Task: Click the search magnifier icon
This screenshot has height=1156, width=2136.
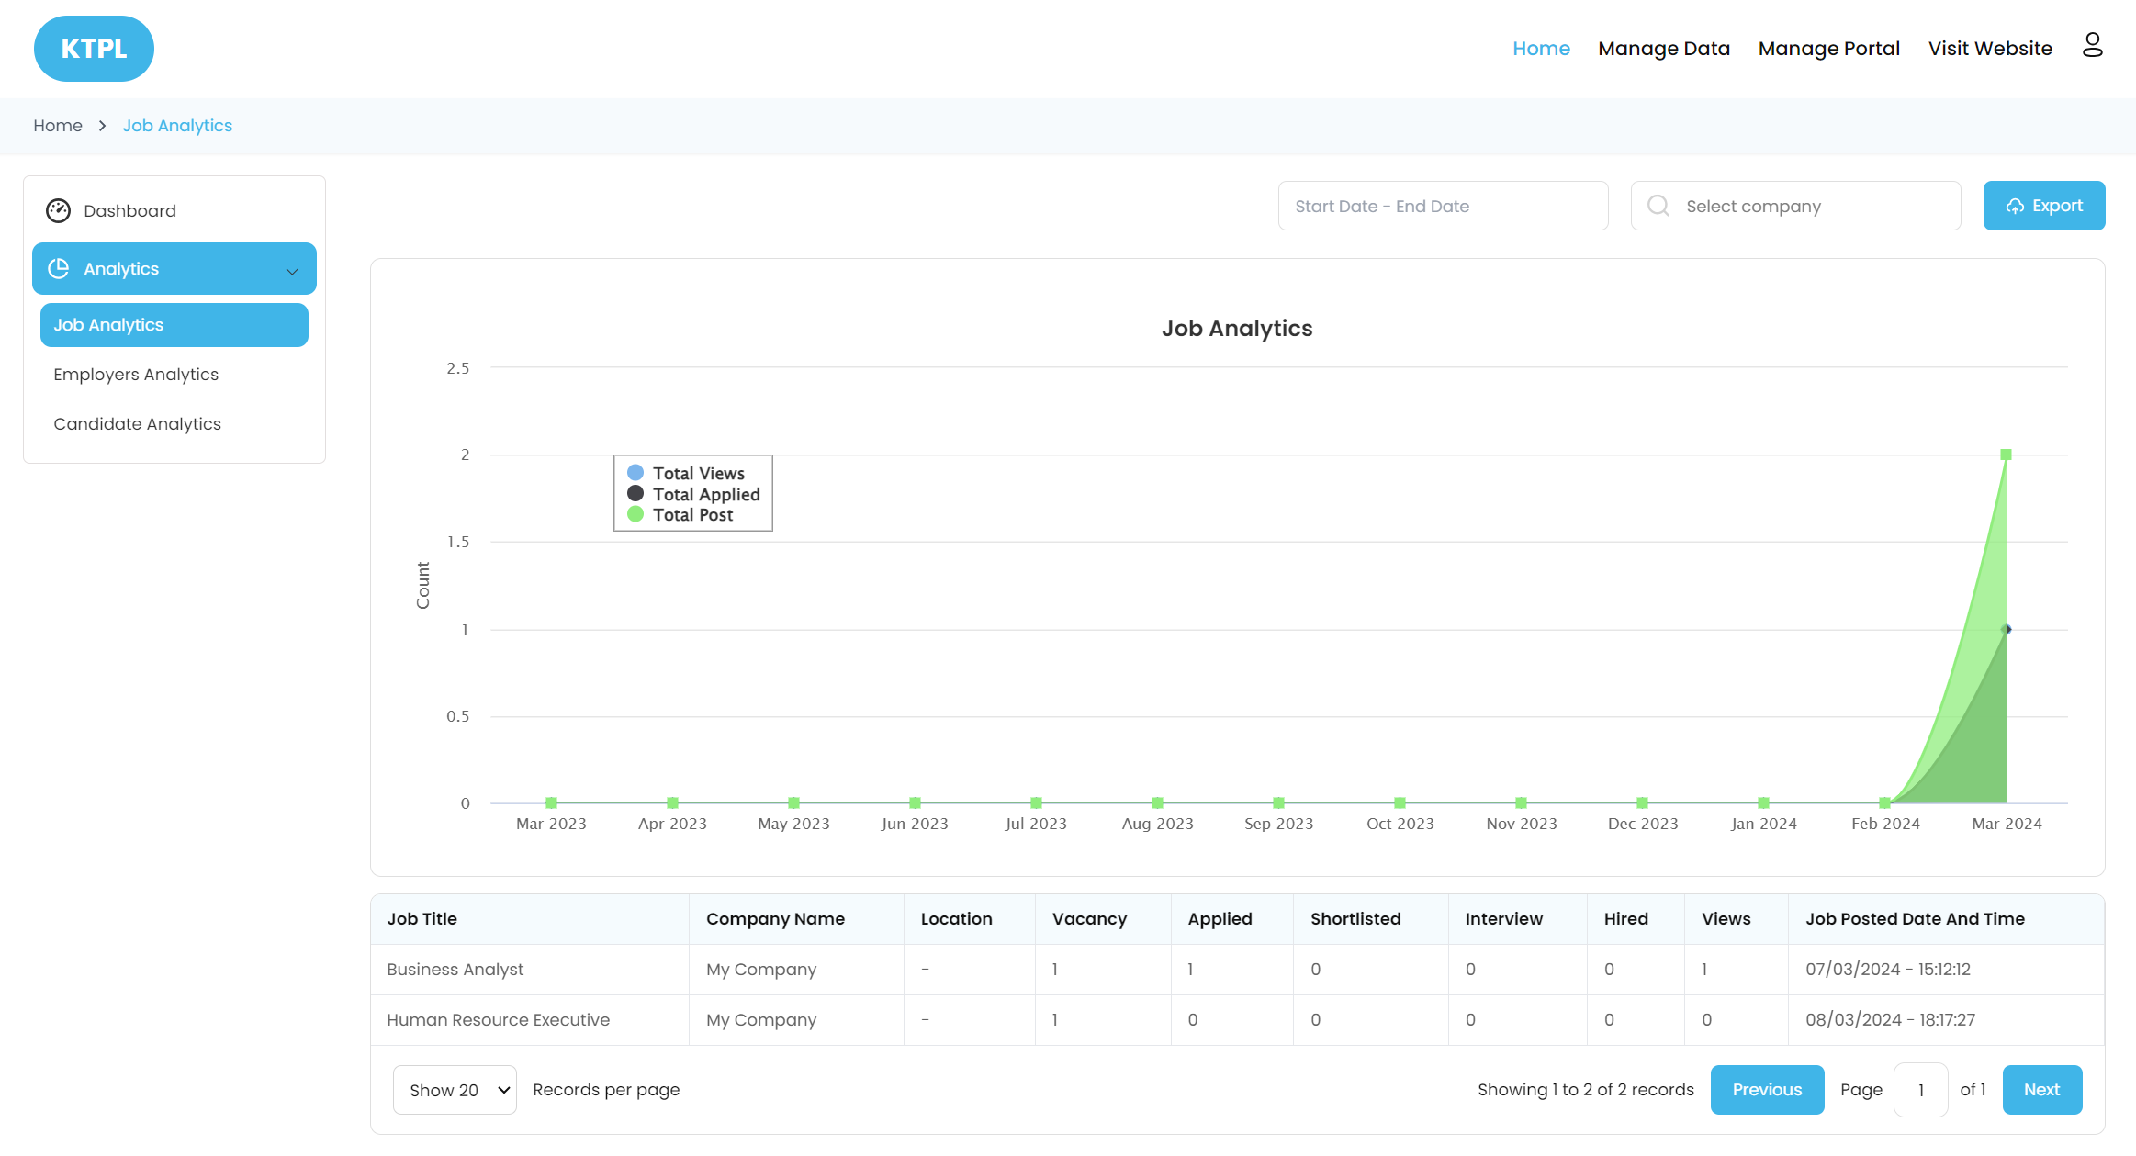Action: [x=1658, y=206]
